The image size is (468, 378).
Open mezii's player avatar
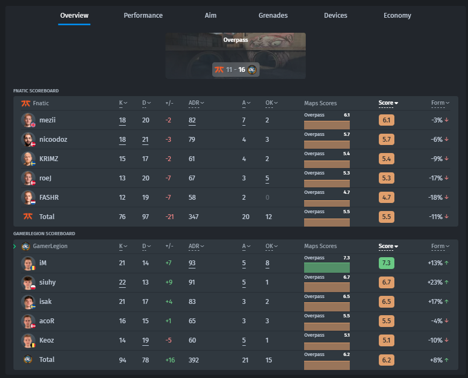coord(28,120)
